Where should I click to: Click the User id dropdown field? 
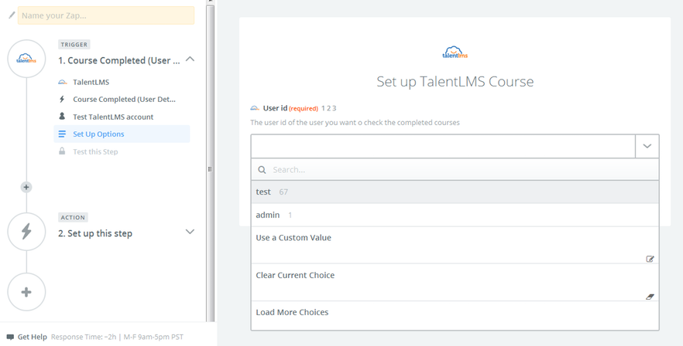(443, 146)
